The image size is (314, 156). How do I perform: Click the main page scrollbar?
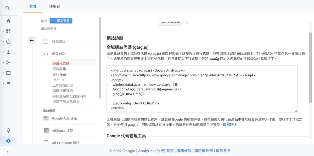[x=310, y=68]
